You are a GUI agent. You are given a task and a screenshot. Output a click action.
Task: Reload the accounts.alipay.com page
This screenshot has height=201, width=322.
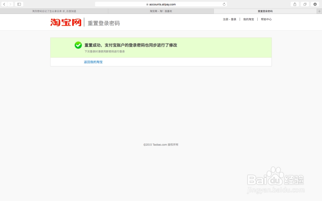224,4
